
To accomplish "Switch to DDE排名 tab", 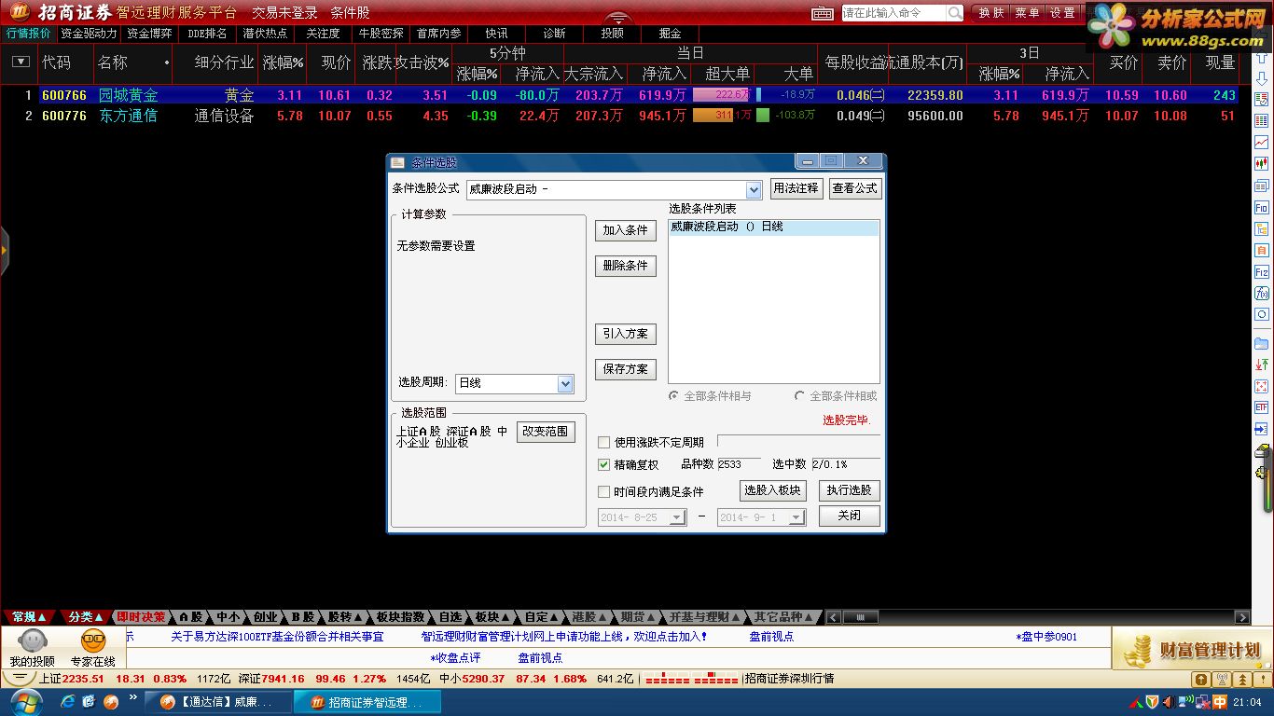I will click(x=207, y=33).
